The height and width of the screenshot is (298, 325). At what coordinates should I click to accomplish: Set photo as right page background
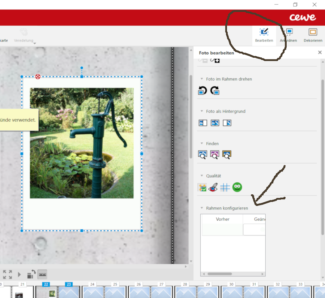click(227, 123)
